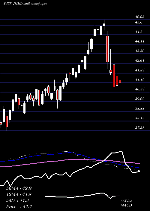Screen dimensions: 150x211
Task: Click the 38.13 price axis label
Action: point(140,118)
